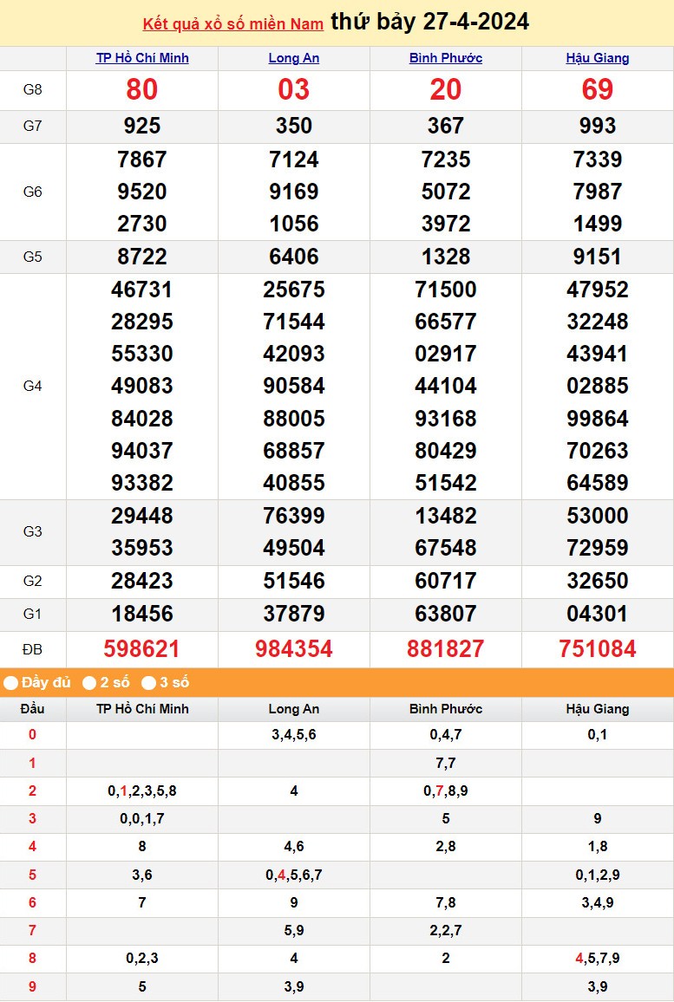Click the G5 row label
Viewport: 674px width, 1002px height.
[x=32, y=257]
